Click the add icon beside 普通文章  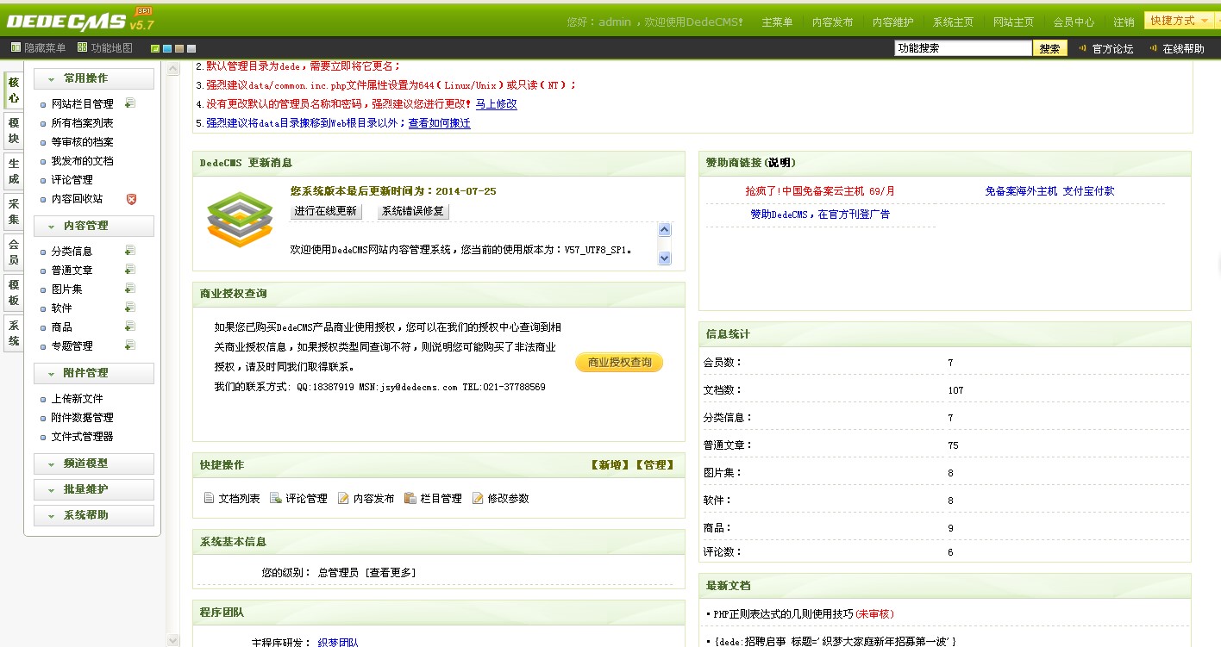click(x=130, y=270)
